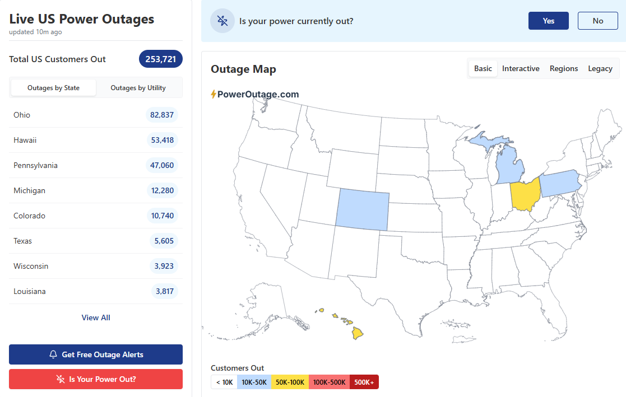The width and height of the screenshot is (626, 397).
Task: Open the Hawaii row in the list
Action: click(96, 140)
